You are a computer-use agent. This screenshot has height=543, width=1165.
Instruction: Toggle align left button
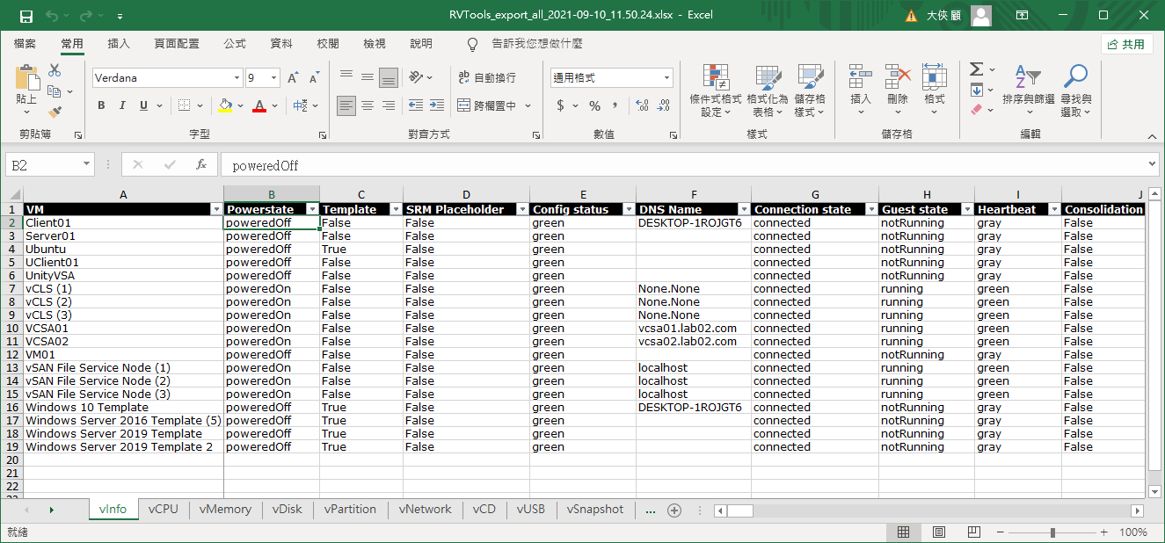[346, 105]
